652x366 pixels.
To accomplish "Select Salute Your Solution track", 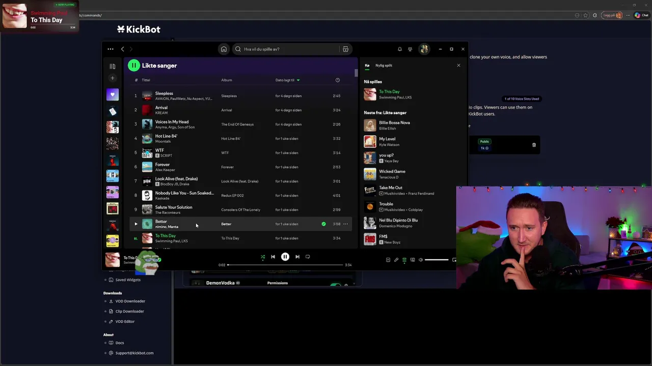I will (241, 209).
